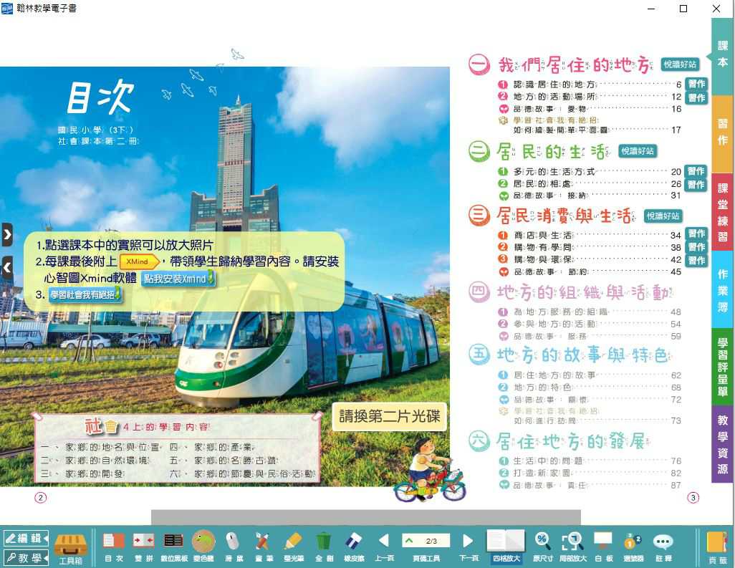735x568 pixels.
Task: Click the left chevron on left edge
Action: coord(6,268)
